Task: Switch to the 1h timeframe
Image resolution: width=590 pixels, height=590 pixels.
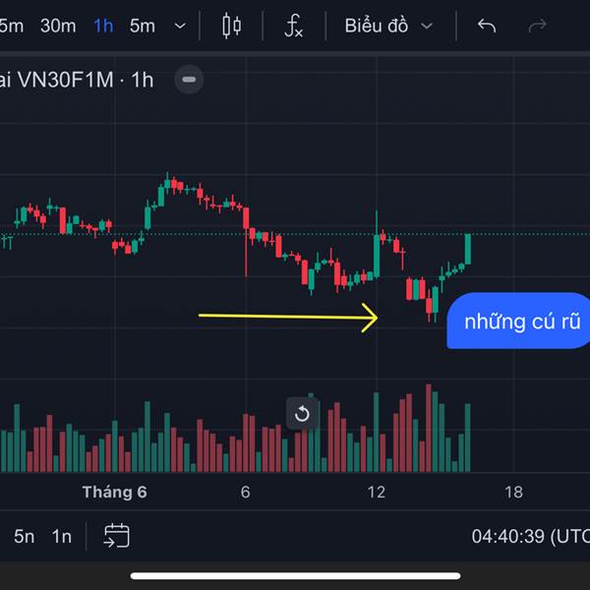Action: point(103,26)
